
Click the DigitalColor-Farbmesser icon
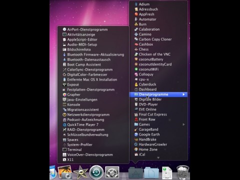click(x=64, y=74)
